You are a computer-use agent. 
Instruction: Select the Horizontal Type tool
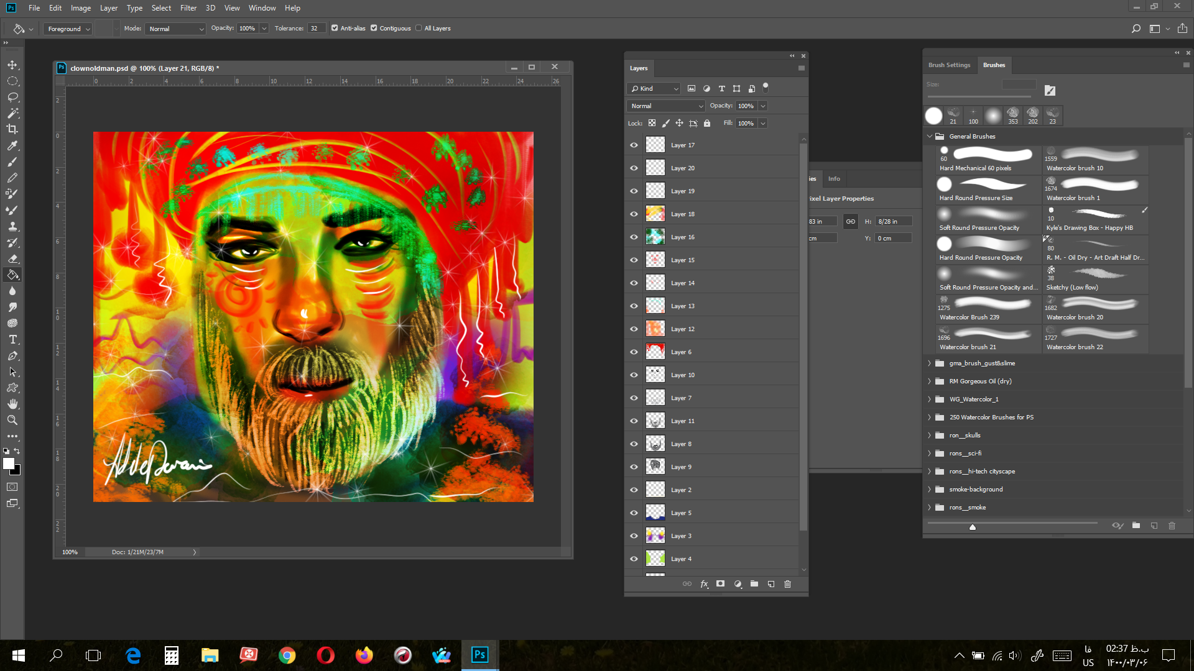coord(12,339)
